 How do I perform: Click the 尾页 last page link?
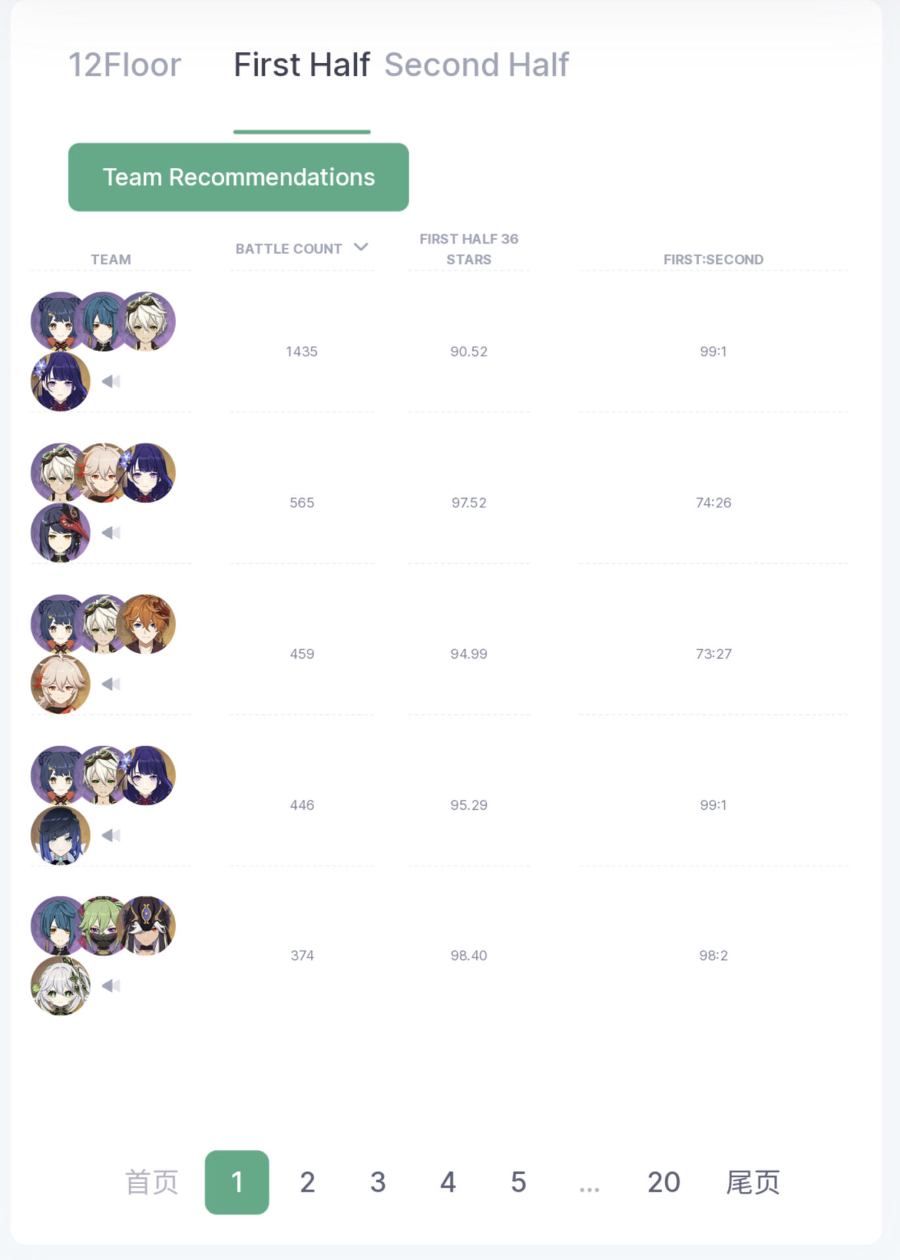click(x=752, y=1182)
